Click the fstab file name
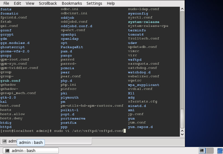Screen dimensions: 223x154 pyautogui.click(x=6, y=22)
